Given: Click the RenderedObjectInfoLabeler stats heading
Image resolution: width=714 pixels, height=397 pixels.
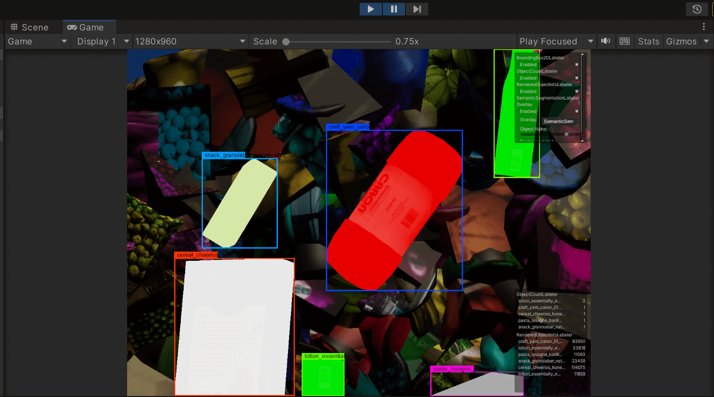Looking at the screenshot, I should point(544,335).
